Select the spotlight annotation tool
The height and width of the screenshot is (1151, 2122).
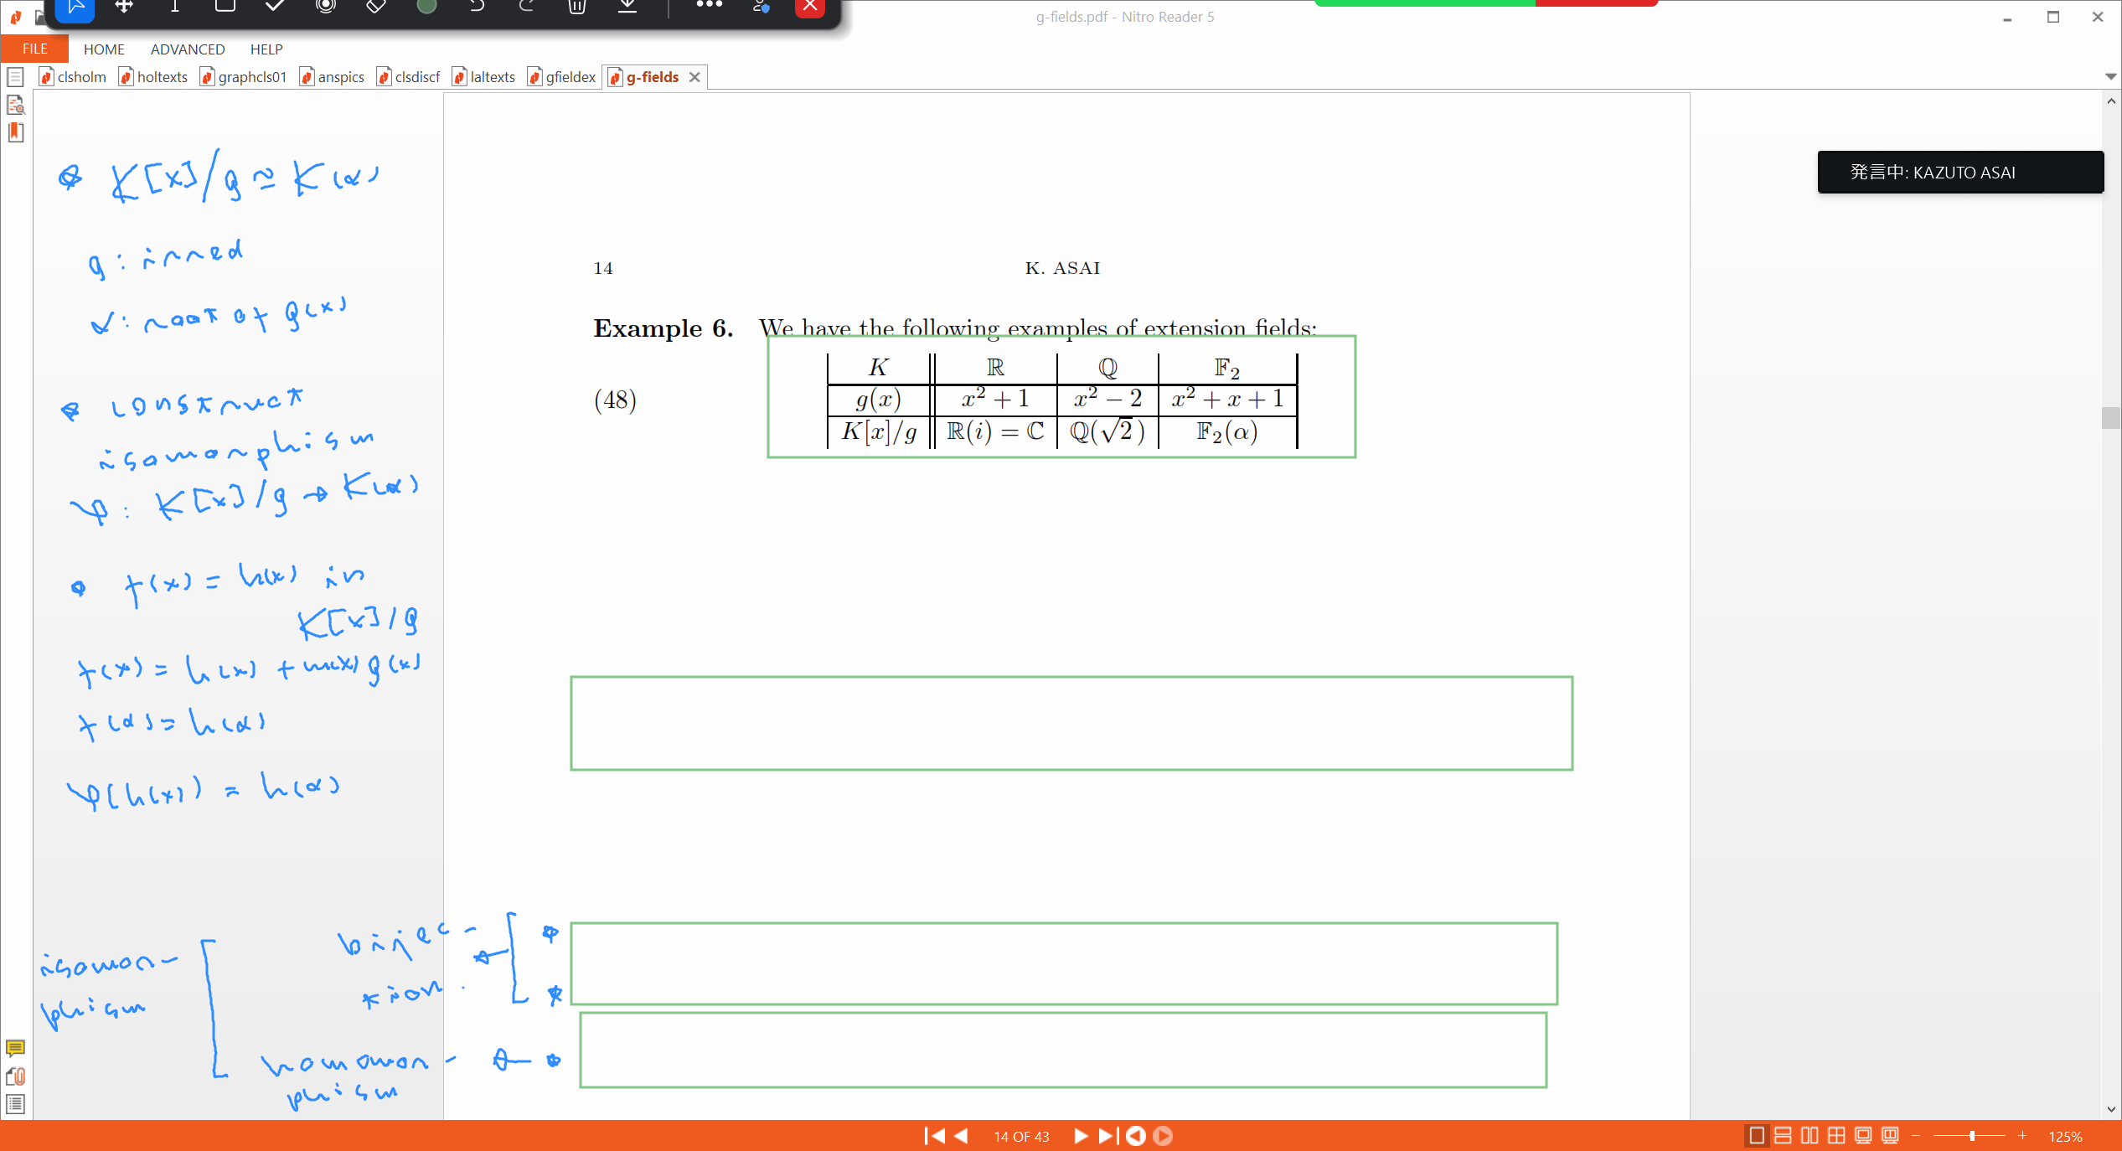click(326, 5)
